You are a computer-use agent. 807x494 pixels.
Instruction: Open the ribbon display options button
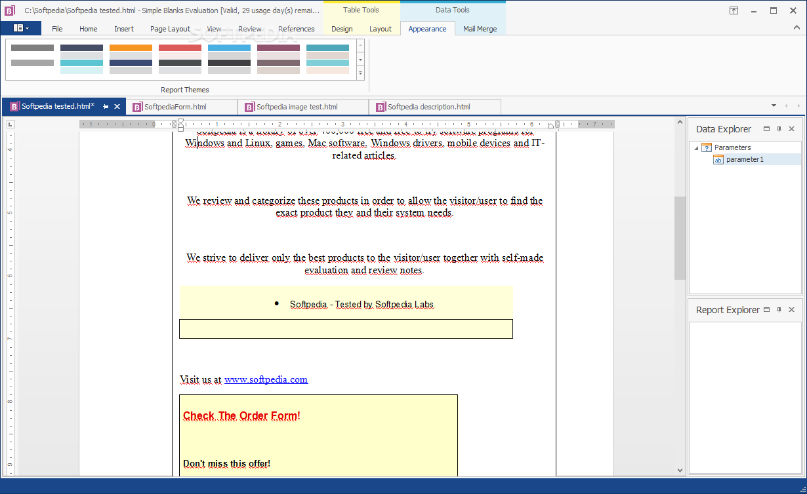[734, 10]
